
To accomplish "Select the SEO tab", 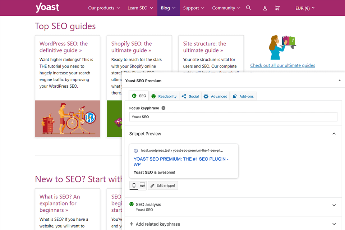I will pos(139,96).
